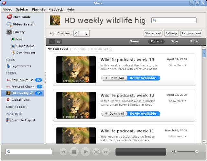Open Example Playlist
The width and height of the screenshot is (207, 161).
click(21, 120)
